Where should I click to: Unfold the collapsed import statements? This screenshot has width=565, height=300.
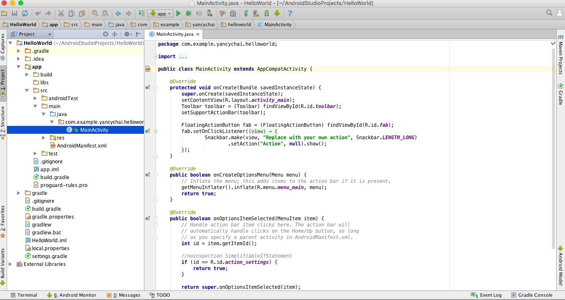click(156, 57)
